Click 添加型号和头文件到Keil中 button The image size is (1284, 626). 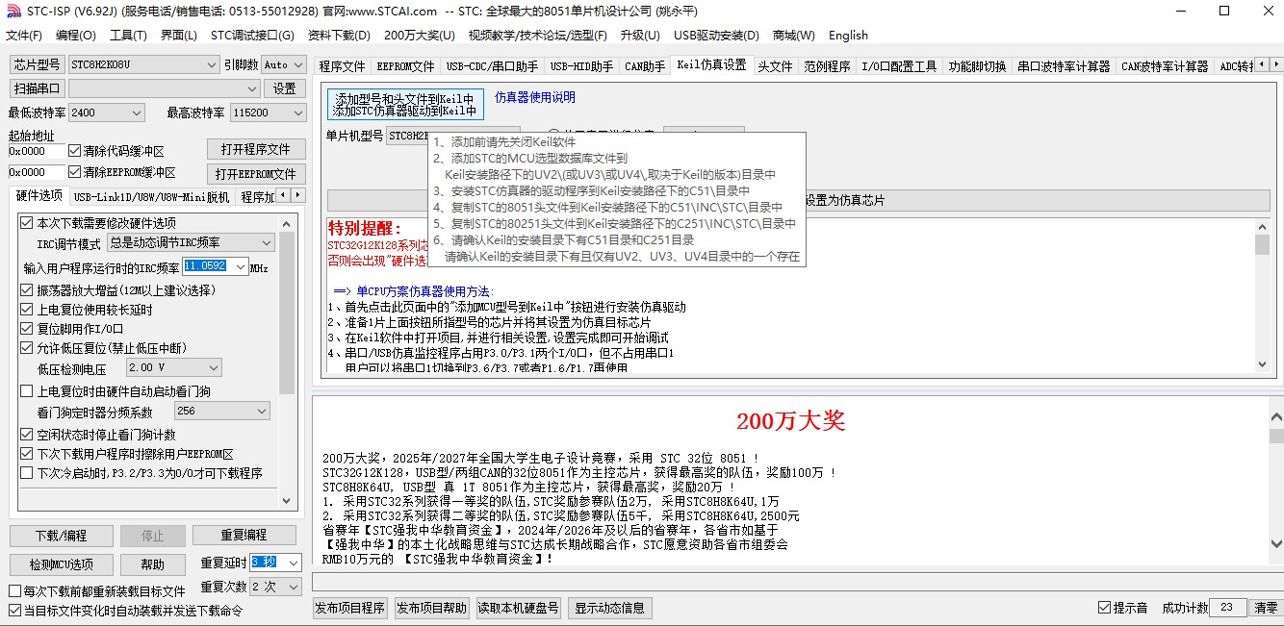coord(404,104)
